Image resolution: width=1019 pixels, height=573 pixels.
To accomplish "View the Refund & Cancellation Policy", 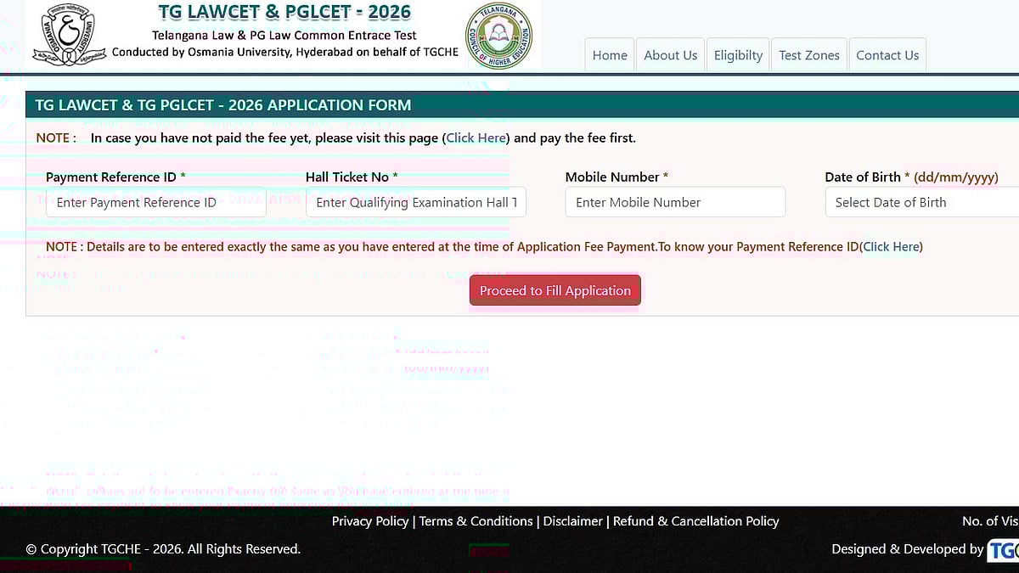I will coord(695,521).
